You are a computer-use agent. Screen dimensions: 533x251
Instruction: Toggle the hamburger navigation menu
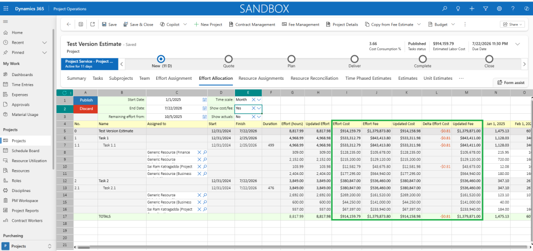(x=5, y=22)
